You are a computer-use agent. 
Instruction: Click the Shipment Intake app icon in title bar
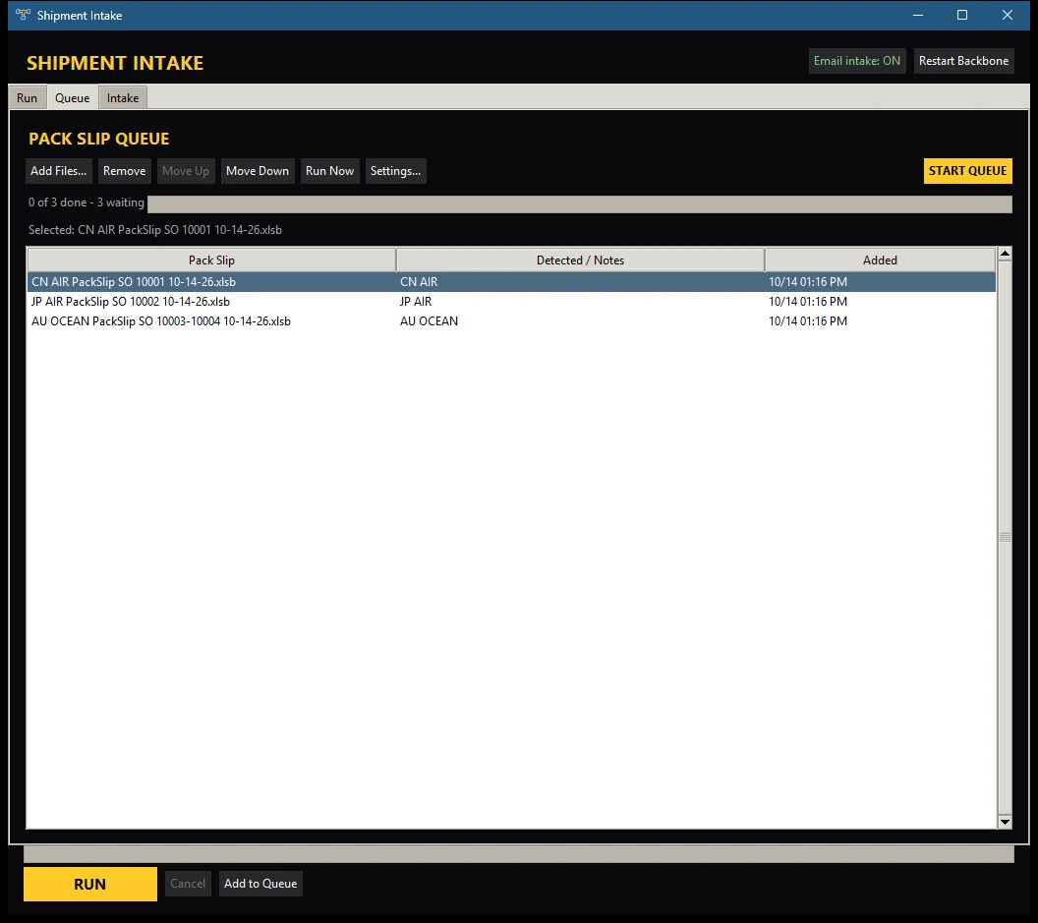24,15
